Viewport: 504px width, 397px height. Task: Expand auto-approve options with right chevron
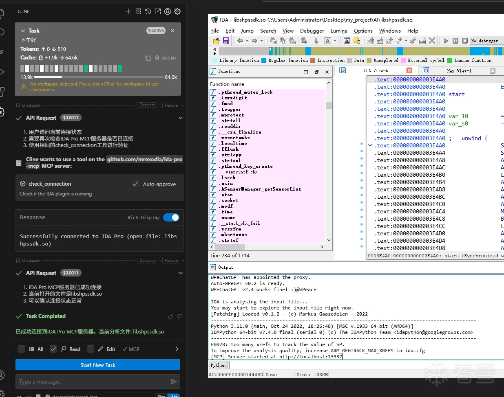point(177,349)
